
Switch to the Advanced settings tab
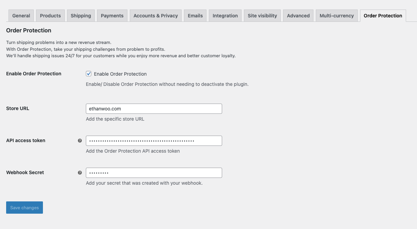pyautogui.click(x=298, y=15)
